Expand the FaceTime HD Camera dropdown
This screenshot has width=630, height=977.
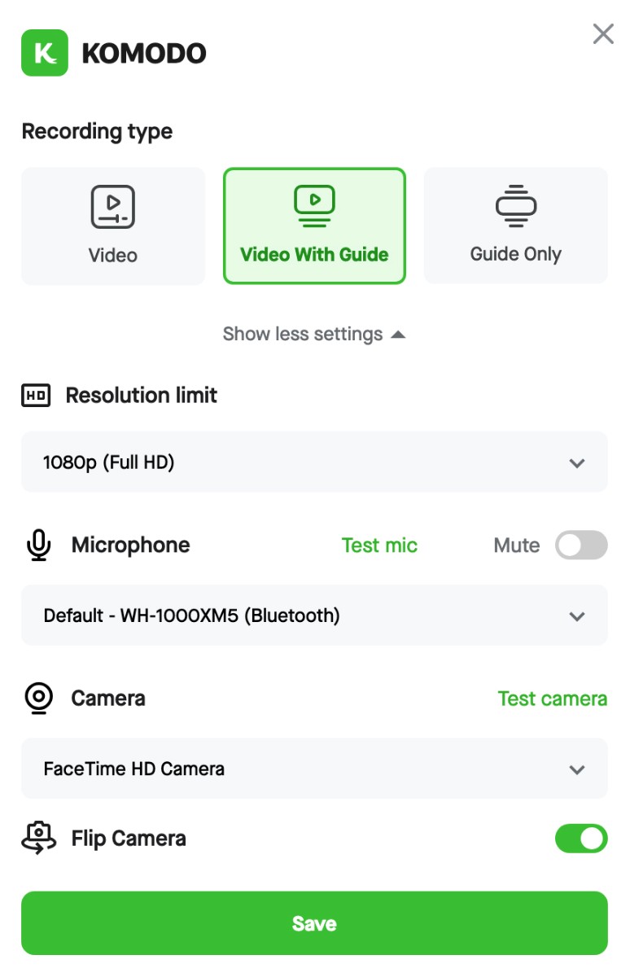314,769
